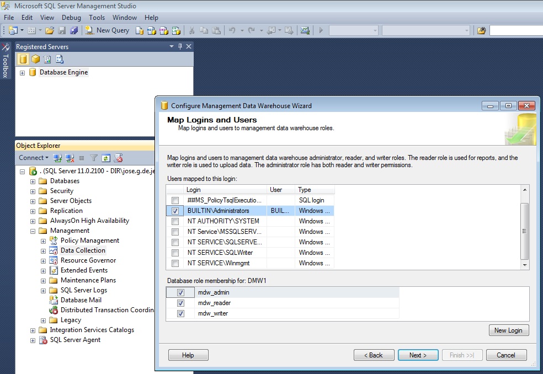Uncheck the BUILTIN\Administrators login checkbox
Viewport: 543px width, 374px height.
coord(175,211)
